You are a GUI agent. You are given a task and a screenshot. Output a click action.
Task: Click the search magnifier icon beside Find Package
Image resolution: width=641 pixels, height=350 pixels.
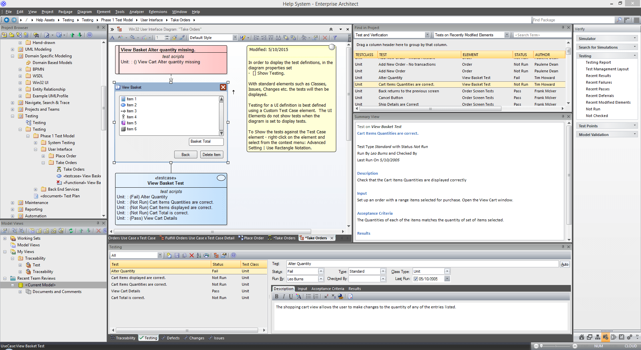619,20
